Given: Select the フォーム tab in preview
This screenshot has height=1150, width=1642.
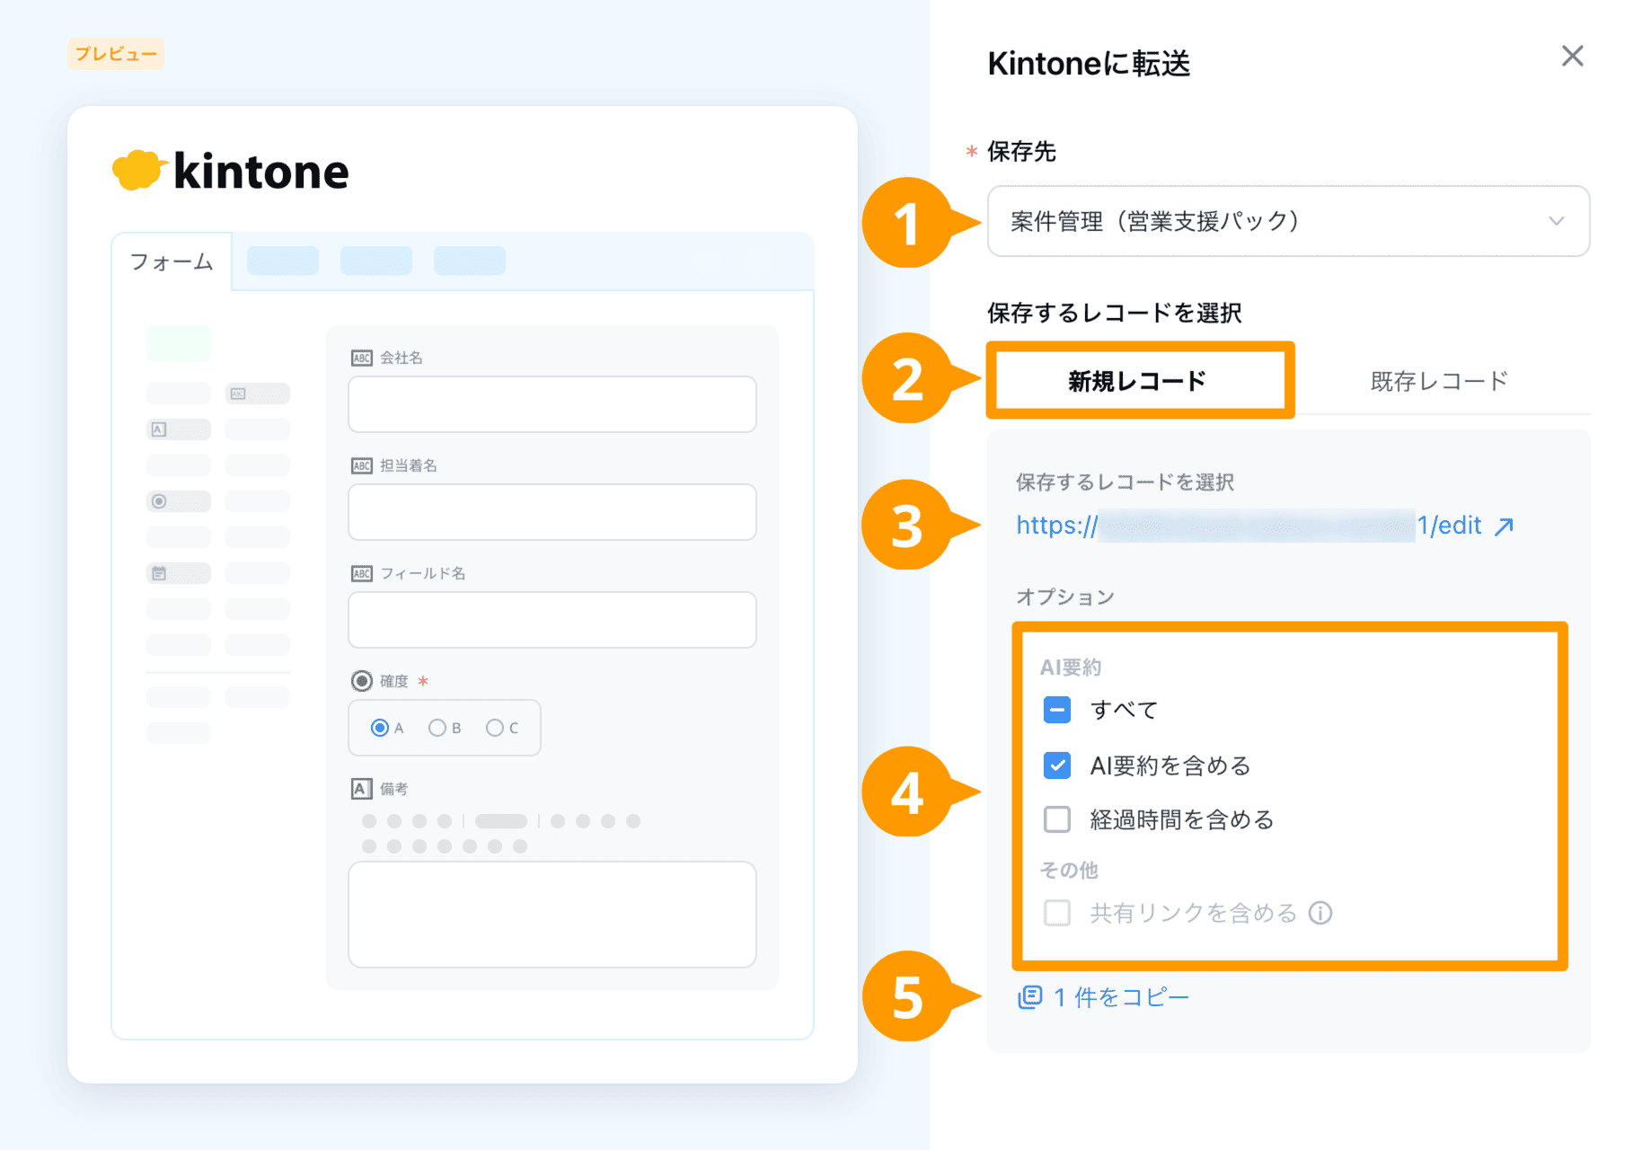Looking at the screenshot, I should coord(172,261).
